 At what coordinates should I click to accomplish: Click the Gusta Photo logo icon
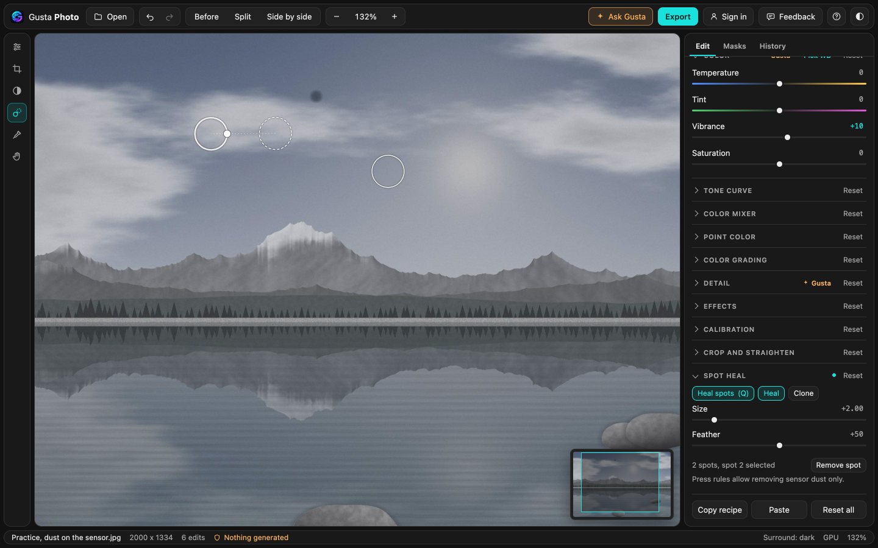(x=17, y=17)
